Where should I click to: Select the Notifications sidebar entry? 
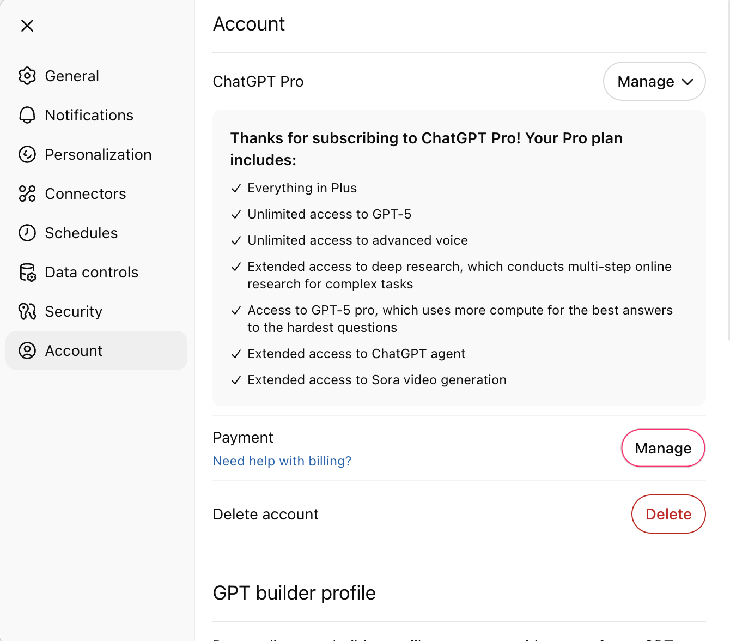(89, 115)
